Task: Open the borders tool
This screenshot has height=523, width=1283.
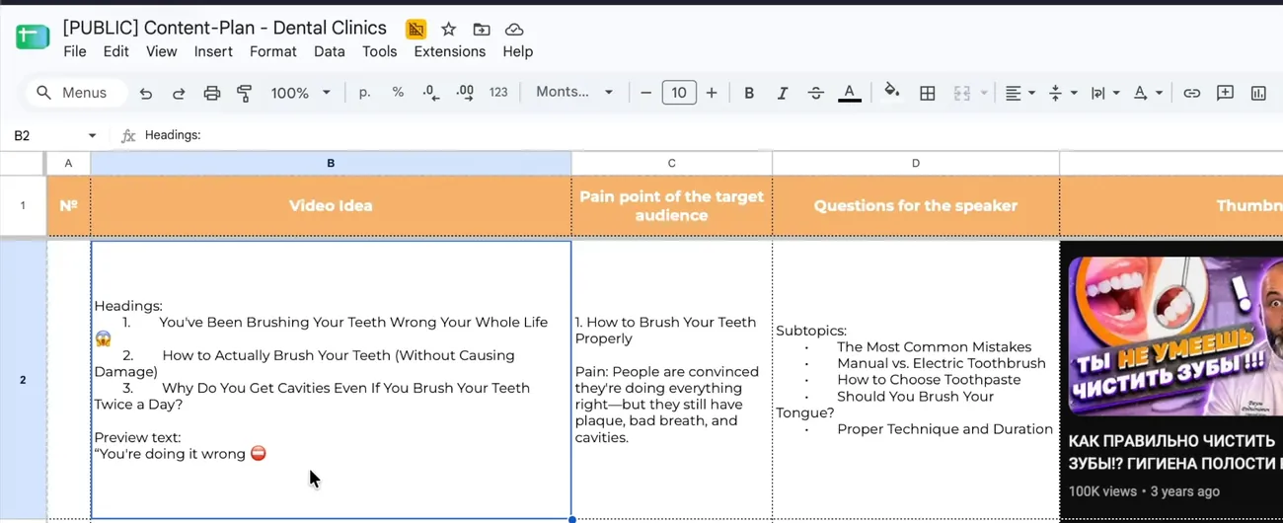Action: coord(928,93)
